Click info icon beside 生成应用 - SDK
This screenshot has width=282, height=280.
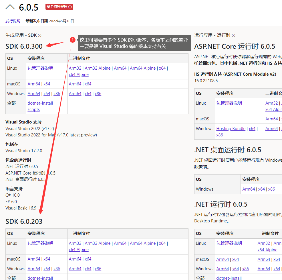(40, 35)
